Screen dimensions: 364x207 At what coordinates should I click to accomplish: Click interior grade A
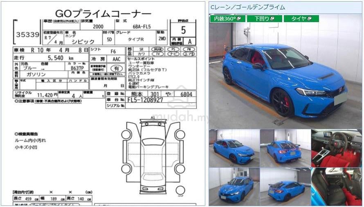[190, 42]
